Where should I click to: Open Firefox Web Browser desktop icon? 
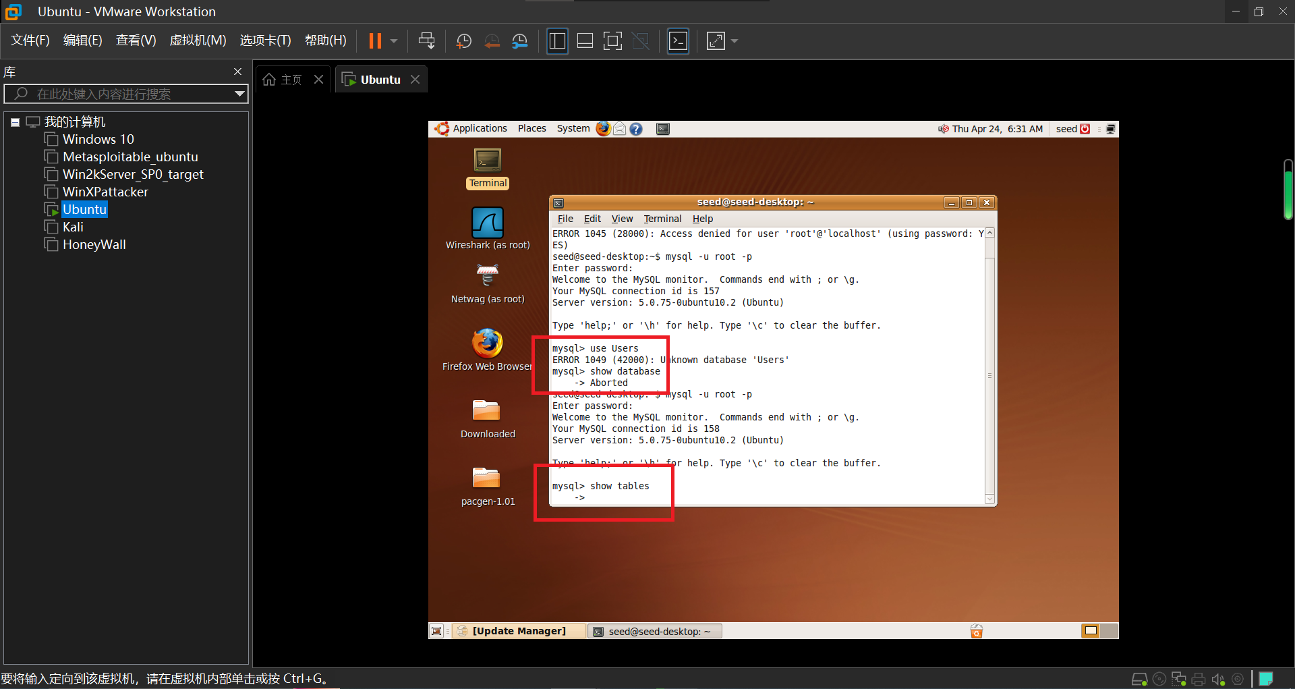tap(488, 350)
